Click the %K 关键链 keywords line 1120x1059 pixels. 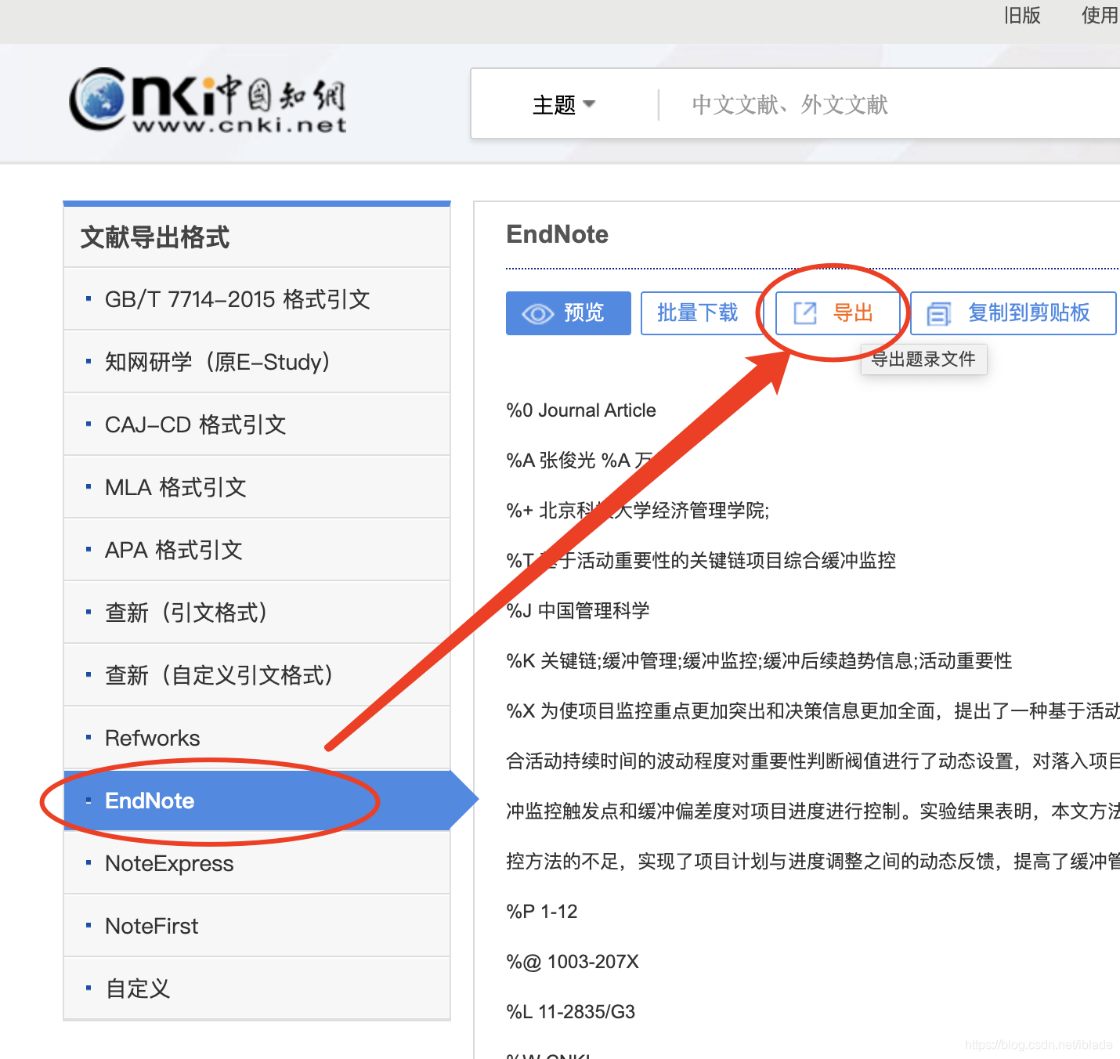click(x=759, y=661)
